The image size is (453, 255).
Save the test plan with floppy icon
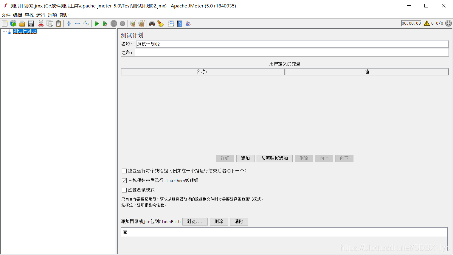pos(31,24)
